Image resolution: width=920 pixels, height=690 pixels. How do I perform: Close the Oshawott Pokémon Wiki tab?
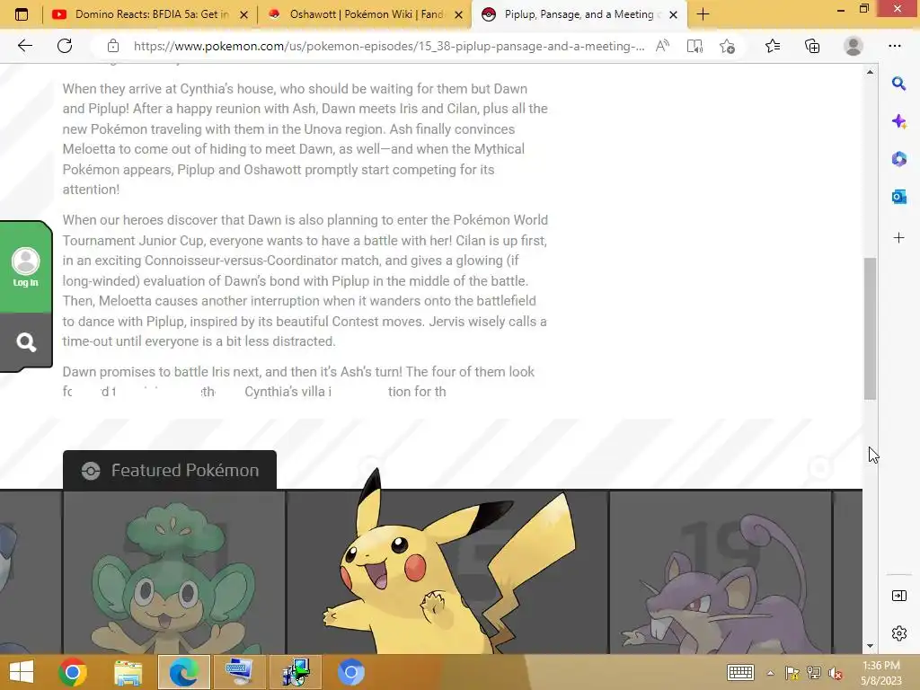point(459,14)
